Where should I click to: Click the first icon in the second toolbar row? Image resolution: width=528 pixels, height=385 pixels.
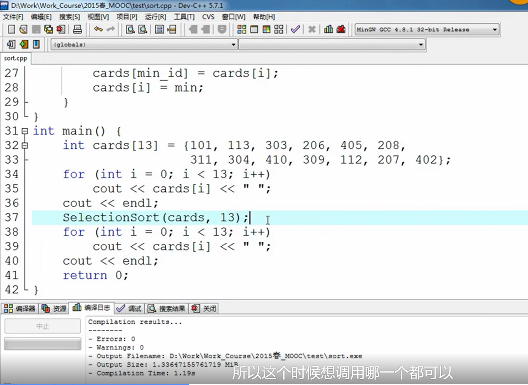pos(11,44)
